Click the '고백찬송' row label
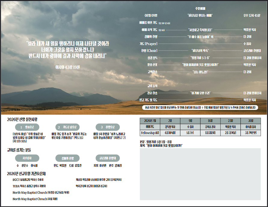 (152, 72)
